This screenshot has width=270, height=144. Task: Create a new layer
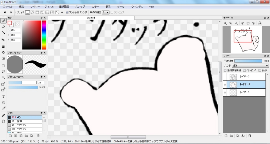point(226,136)
